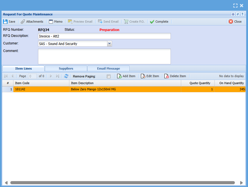
Task: Switch to the Suppliers tab
Action: point(66,68)
